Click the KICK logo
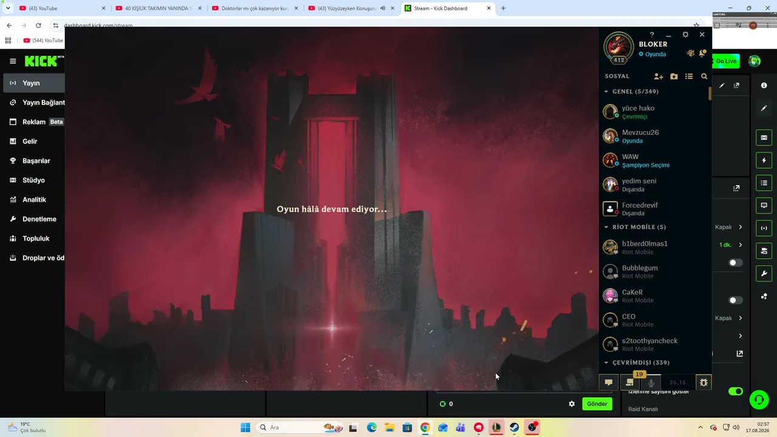777x437 pixels. (41, 61)
